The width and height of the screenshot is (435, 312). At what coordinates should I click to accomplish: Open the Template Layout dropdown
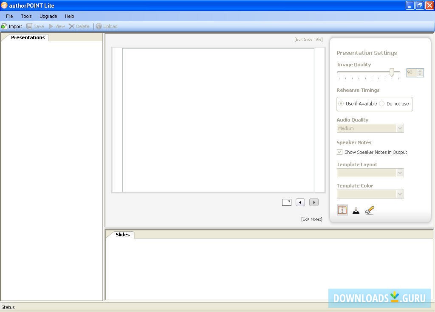click(399, 173)
